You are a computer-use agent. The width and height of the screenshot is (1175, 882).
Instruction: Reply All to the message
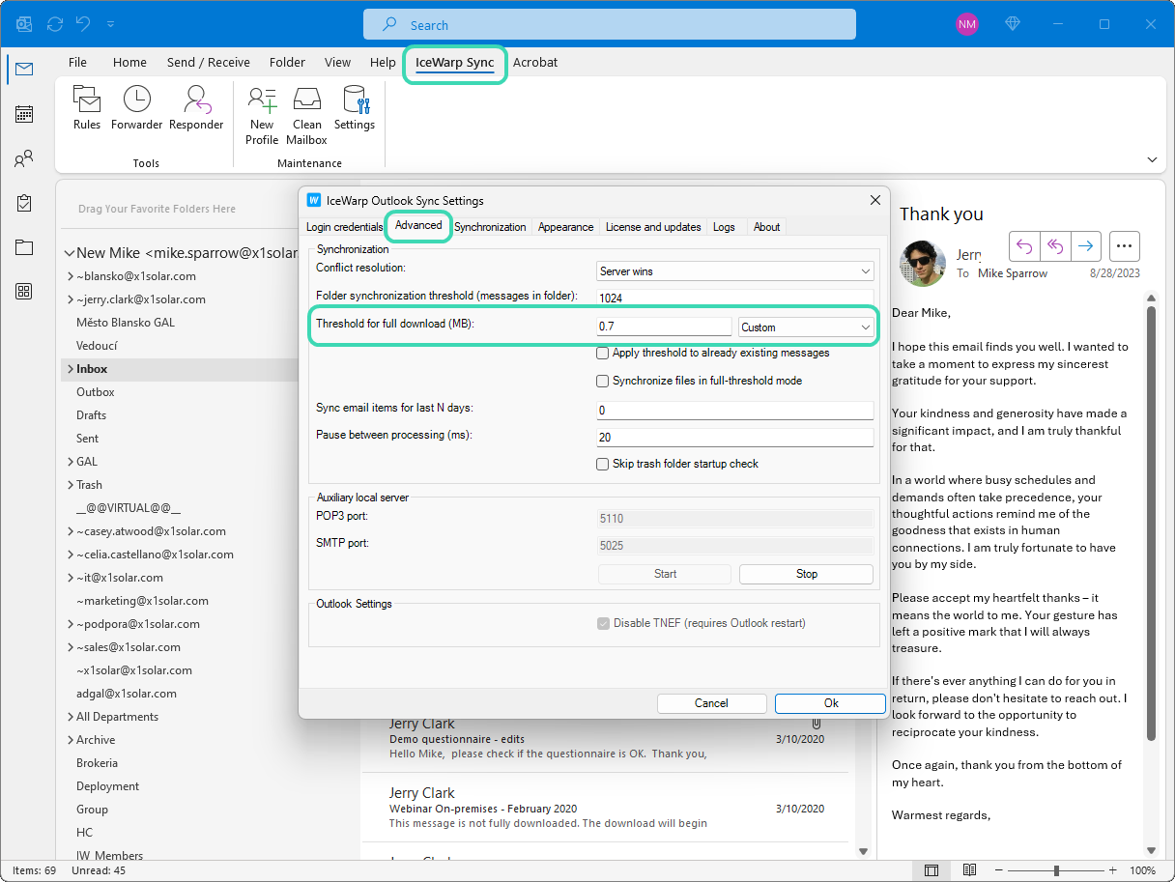pyautogui.click(x=1055, y=246)
